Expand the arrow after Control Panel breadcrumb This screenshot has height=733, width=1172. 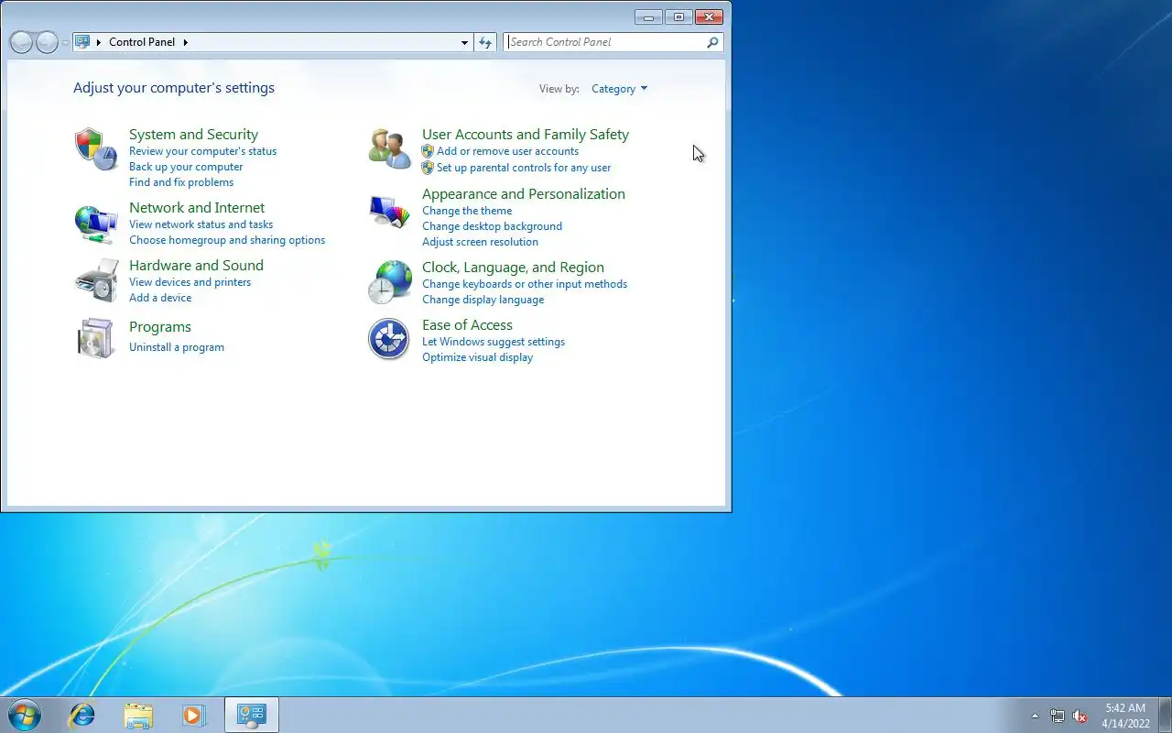pos(185,42)
